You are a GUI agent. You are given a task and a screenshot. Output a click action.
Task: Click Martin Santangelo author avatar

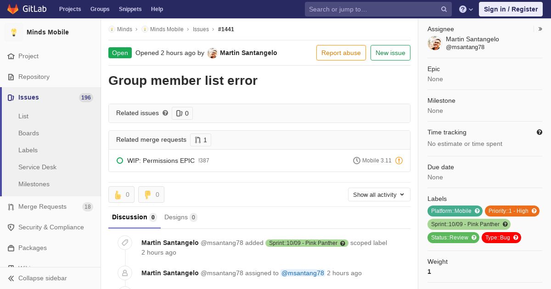tap(212, 53)
